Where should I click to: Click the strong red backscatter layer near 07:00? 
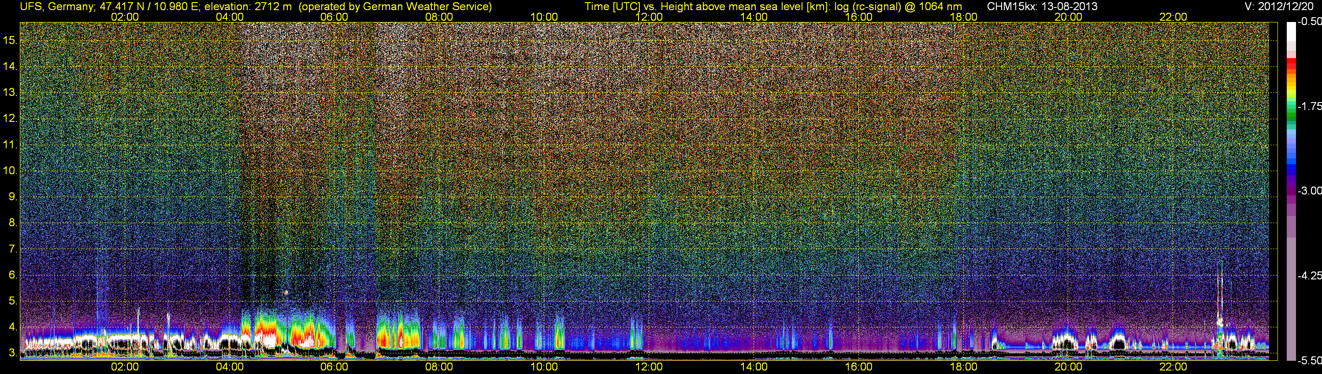tap(398, 338)
